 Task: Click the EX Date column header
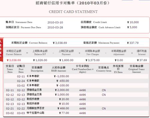(118, 69)
